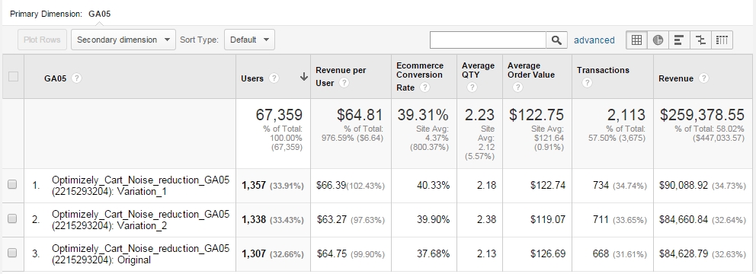Click the magnifier search button
The width and height of the screenshot is (756, 274).
(556, 40)
